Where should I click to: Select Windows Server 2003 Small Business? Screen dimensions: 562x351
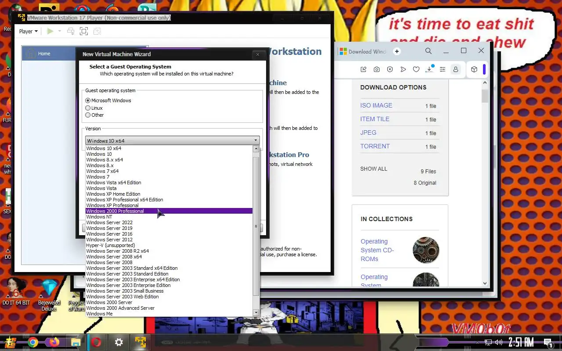pos(169,291)
